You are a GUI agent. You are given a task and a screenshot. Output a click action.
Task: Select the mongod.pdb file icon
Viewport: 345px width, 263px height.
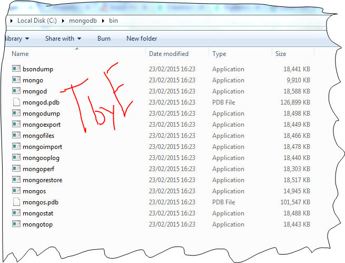tap(16, 102)
